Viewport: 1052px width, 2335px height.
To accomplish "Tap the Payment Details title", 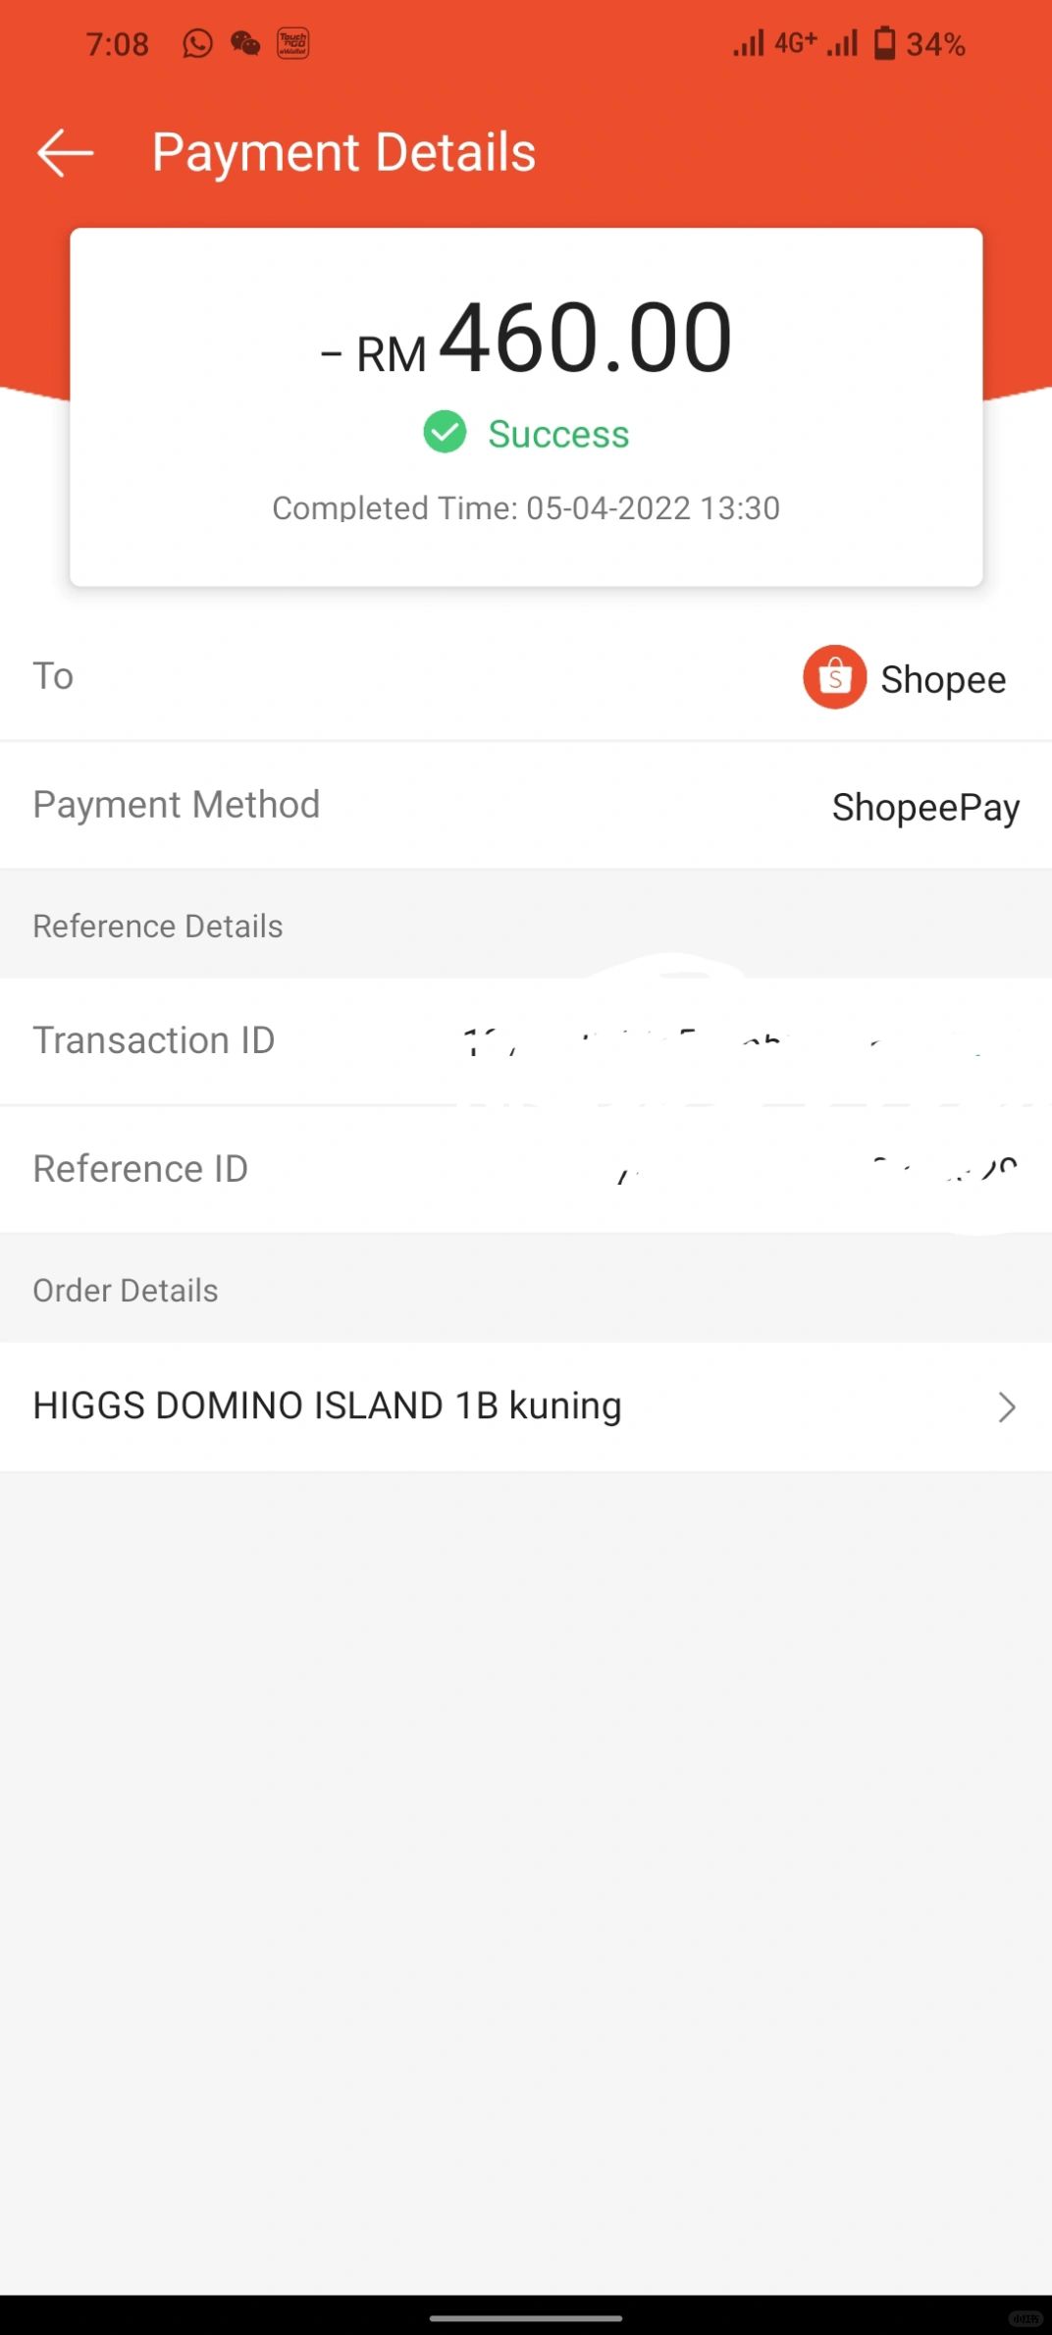I will (343, 153).
